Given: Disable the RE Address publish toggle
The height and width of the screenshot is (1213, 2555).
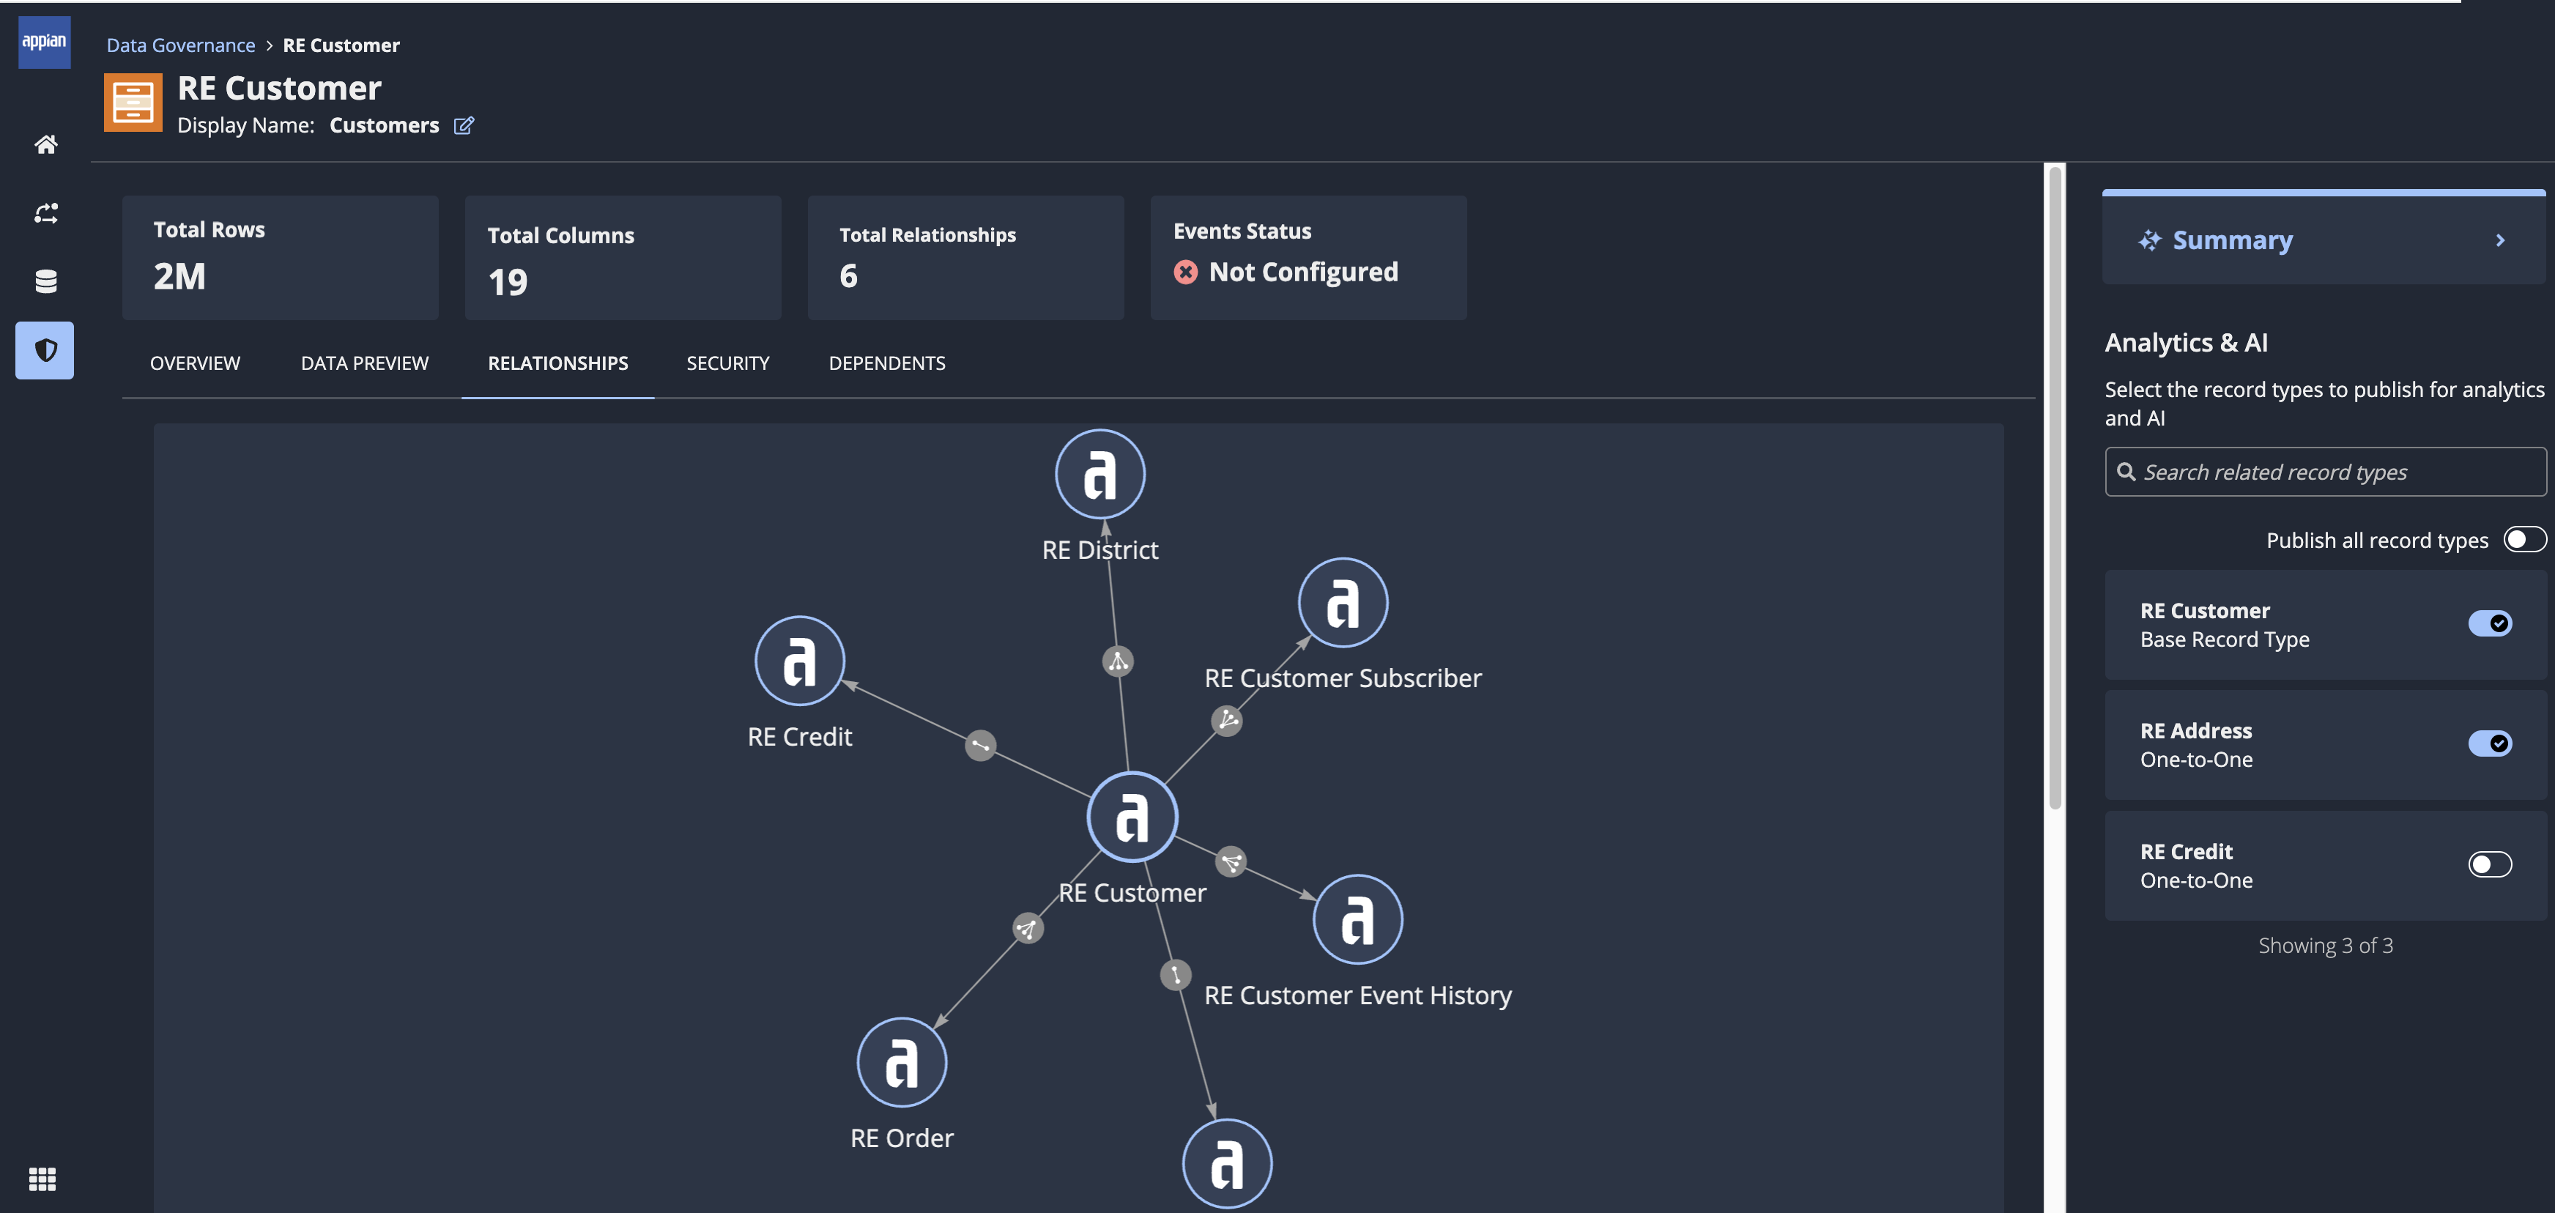Looking at the screenshot, I should 2490,743.
